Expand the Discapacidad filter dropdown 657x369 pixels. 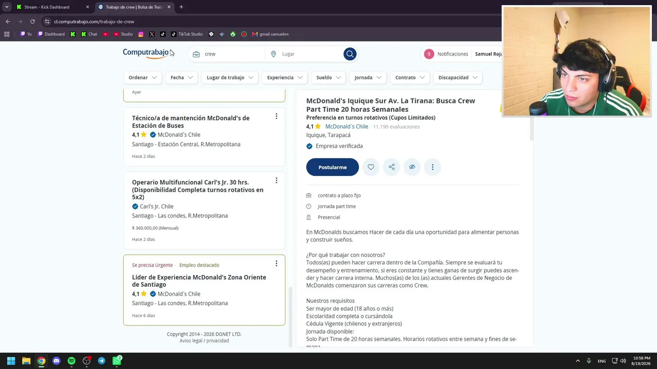(x=458, y=77)
